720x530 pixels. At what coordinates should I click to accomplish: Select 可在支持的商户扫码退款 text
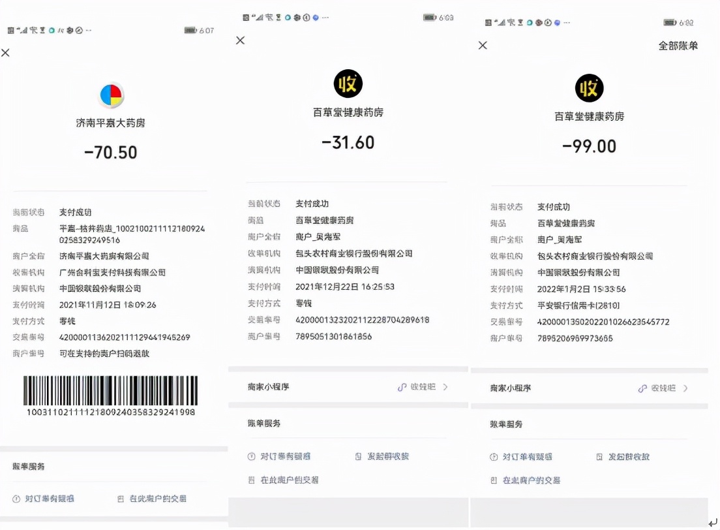104,354
